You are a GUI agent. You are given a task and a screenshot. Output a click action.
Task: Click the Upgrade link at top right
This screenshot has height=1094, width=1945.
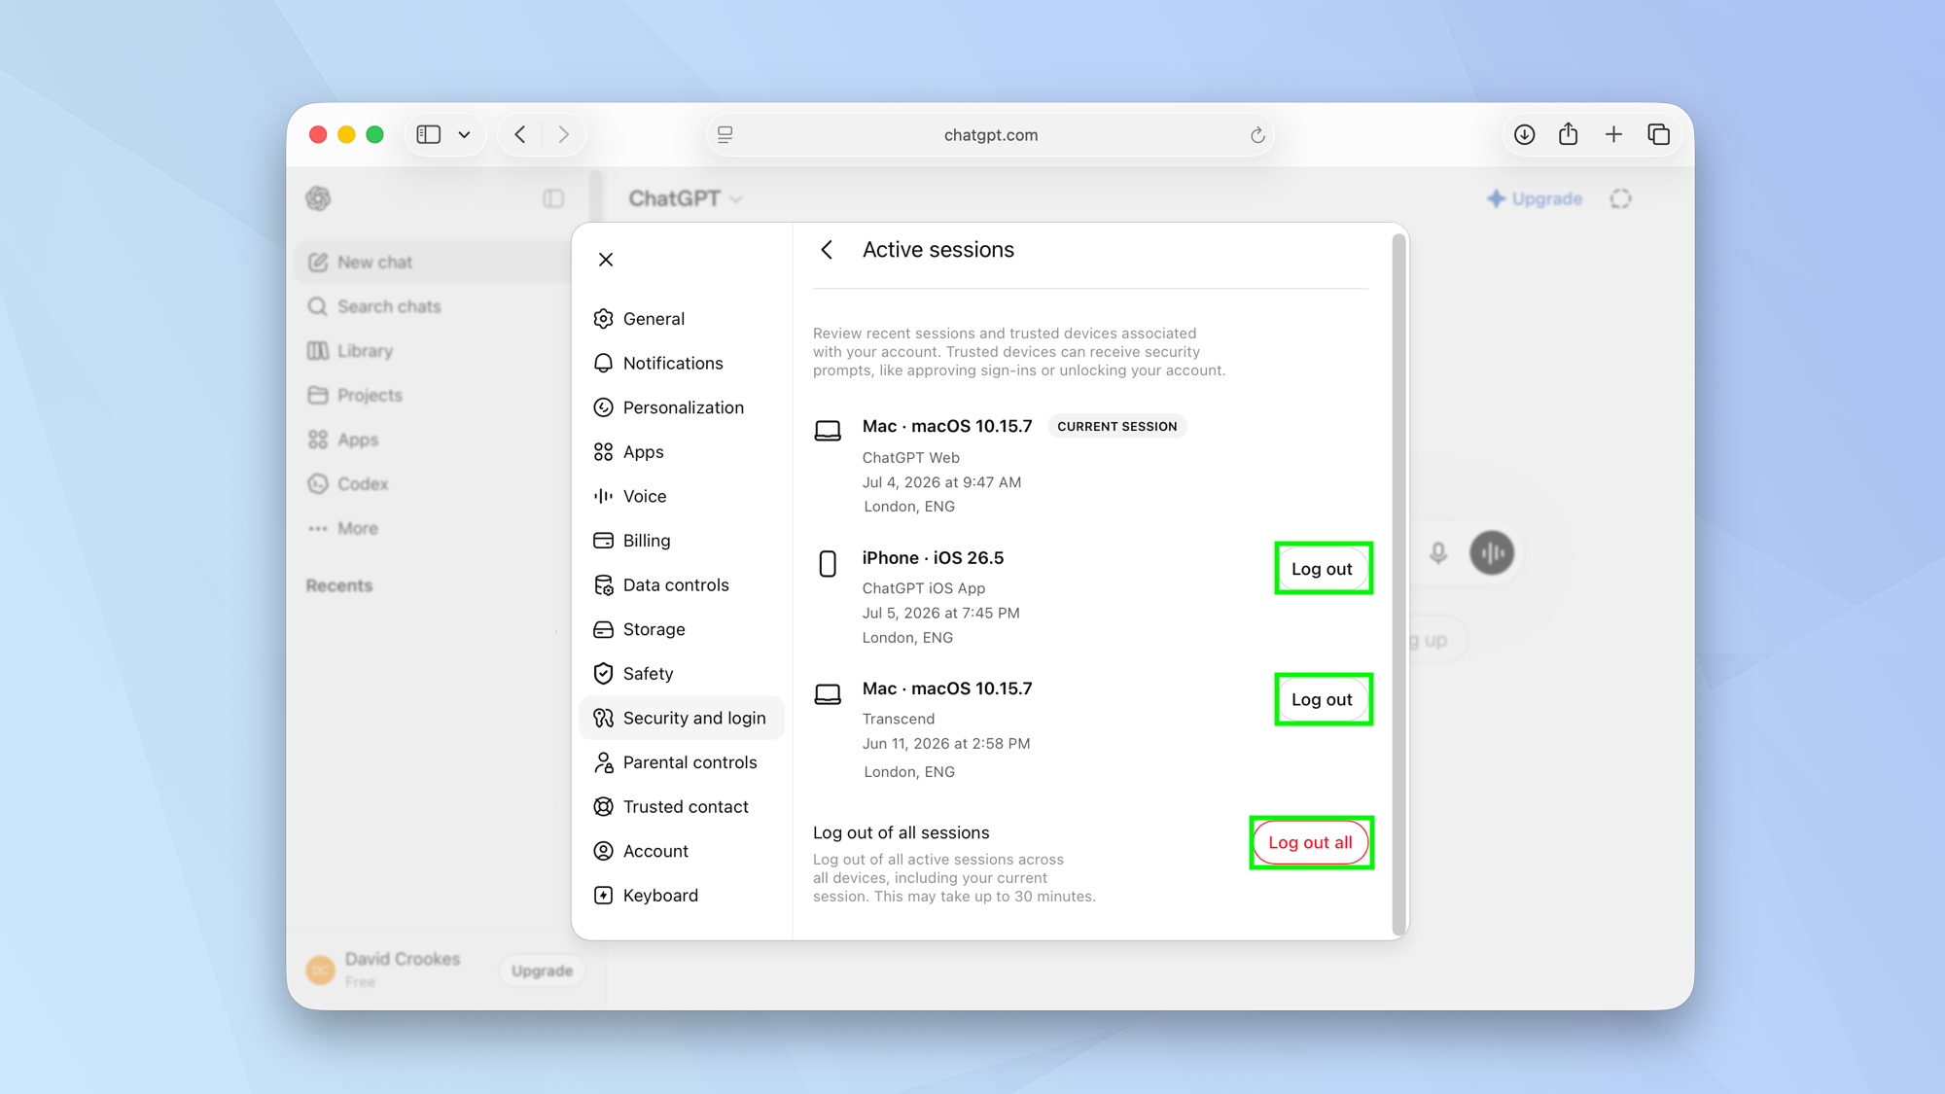[1535, 198]
